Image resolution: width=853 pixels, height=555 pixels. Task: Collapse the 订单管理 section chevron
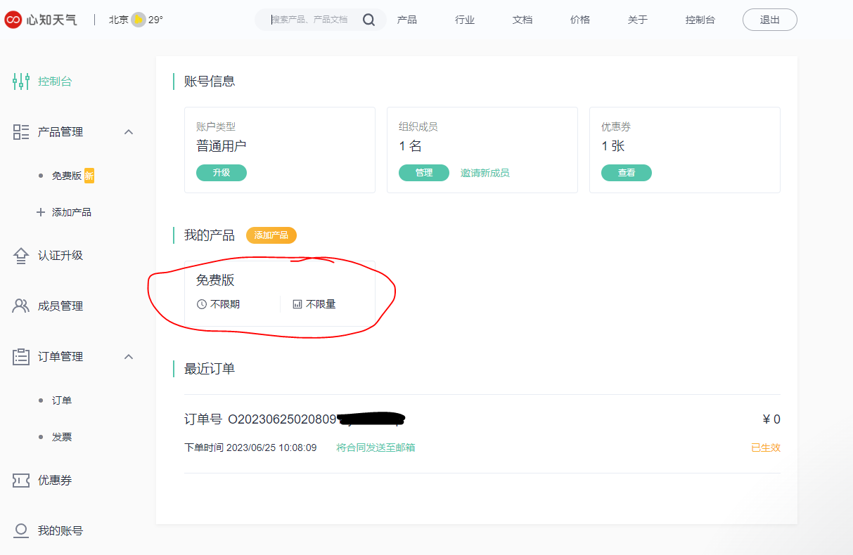(129, 357)
